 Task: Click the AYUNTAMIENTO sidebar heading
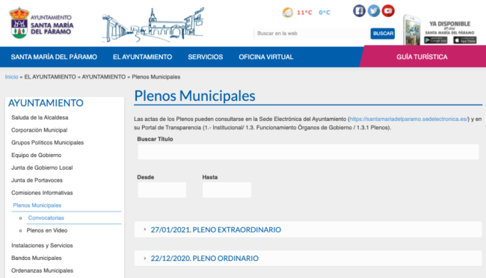[x=46, y=103]
